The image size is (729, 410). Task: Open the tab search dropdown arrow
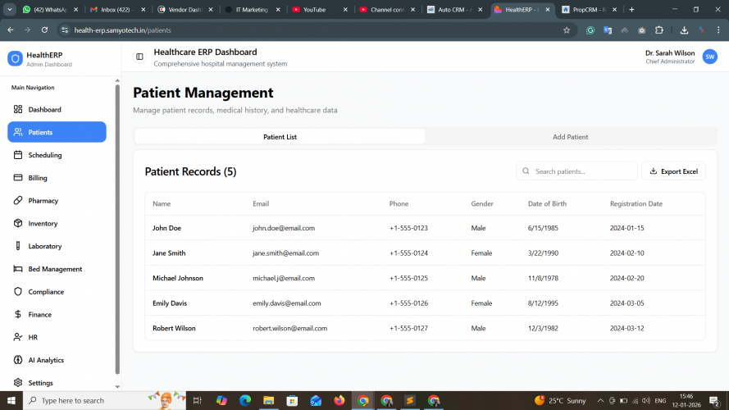tap(9, 9)
